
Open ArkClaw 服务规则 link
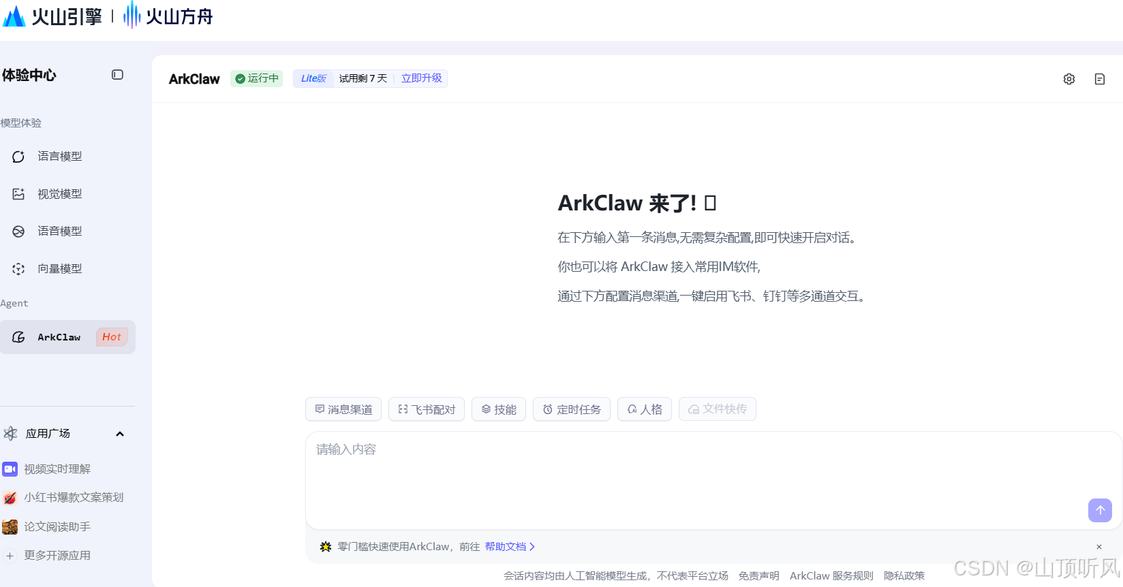(x=831, y=576)
